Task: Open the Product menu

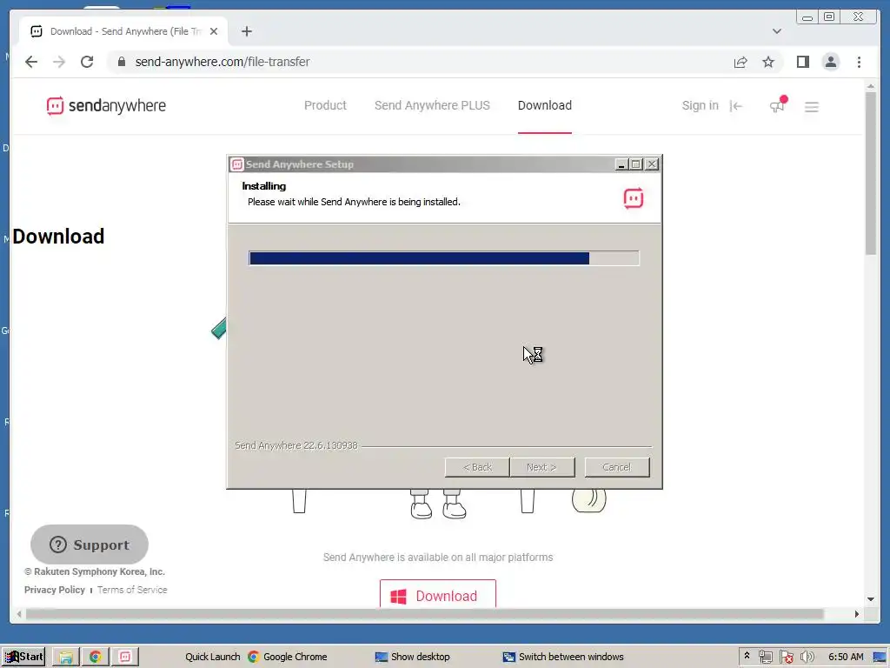Action: [x=325, y=105]
